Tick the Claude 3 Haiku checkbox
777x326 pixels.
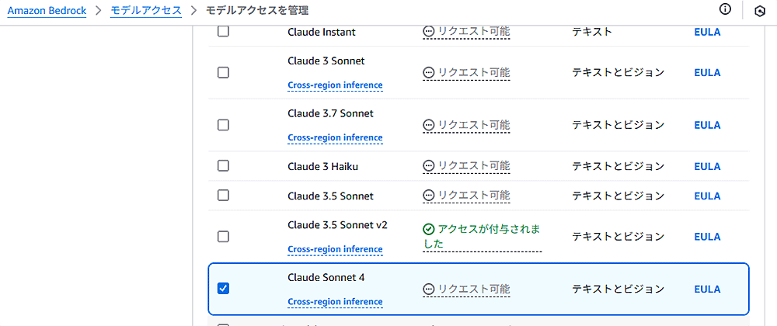point(223,166)
